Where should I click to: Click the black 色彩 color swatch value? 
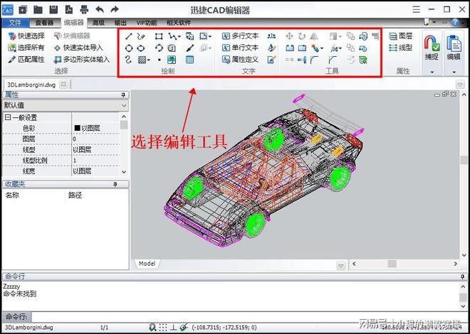coord(78,129)
